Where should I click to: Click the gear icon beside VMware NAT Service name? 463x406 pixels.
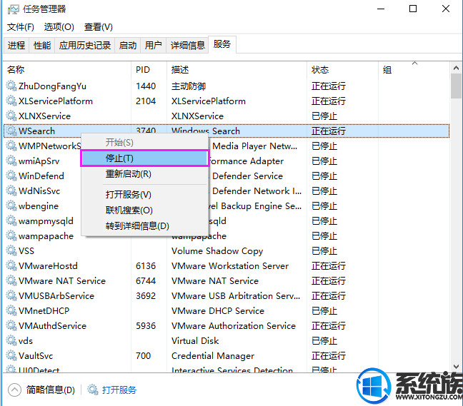click(x=11, y=280)
